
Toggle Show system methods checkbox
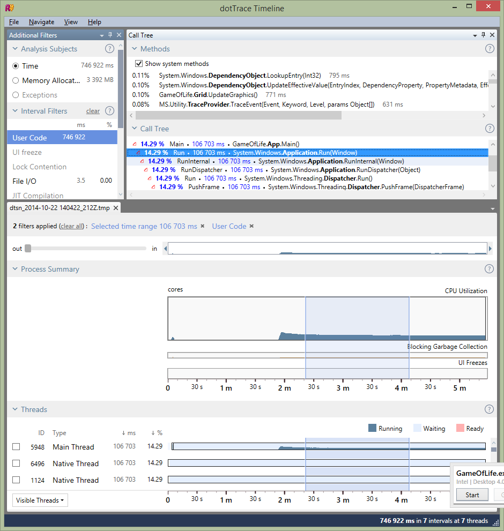(139, 64)
